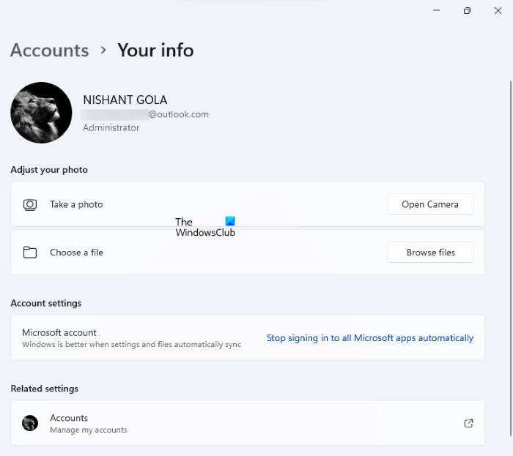
Task: Click the Choose a file label
Action: pyautogui.click(x=76, y=253)
